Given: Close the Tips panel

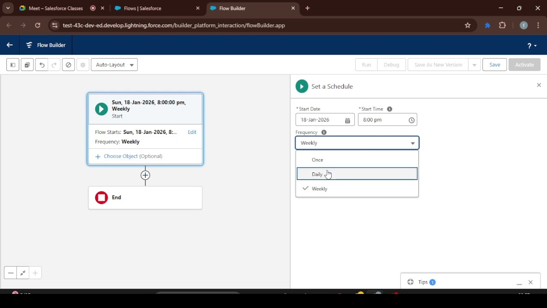Looking at the screenshot, I should 530,282.
